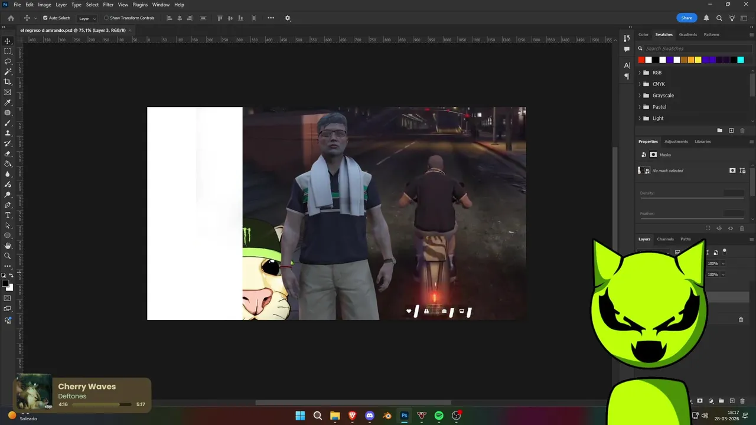This screenshot has height=425, width=756.
Task: Toggle mask visibility eye in Properties
Action: pyautogui.click(x=731, y=228)
